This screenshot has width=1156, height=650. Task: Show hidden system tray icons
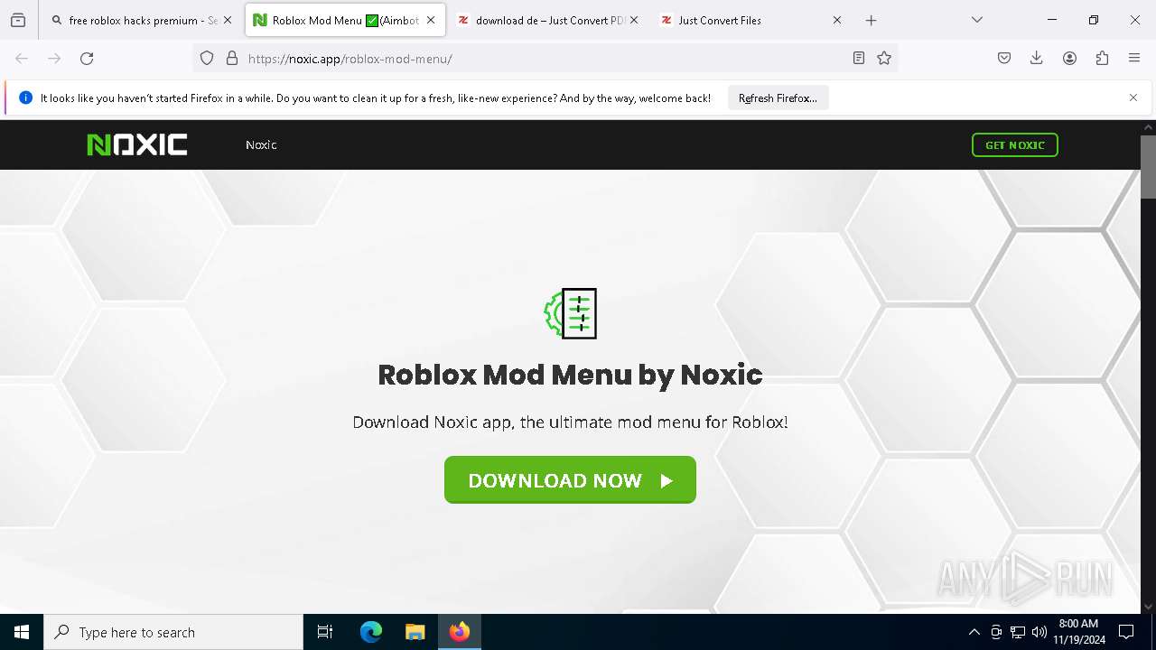(974, 632)
